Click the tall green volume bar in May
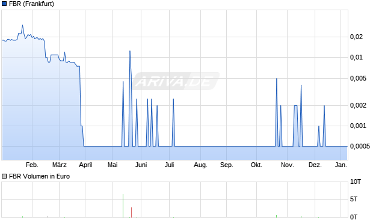373x223 pixels. pyautogui.click(x=123, y=206)
